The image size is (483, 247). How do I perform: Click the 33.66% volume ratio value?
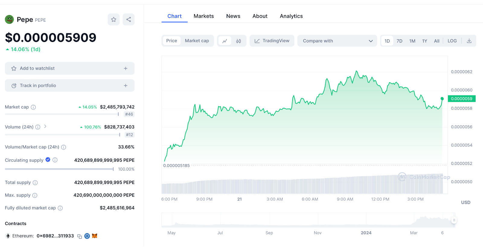point(126,147)
